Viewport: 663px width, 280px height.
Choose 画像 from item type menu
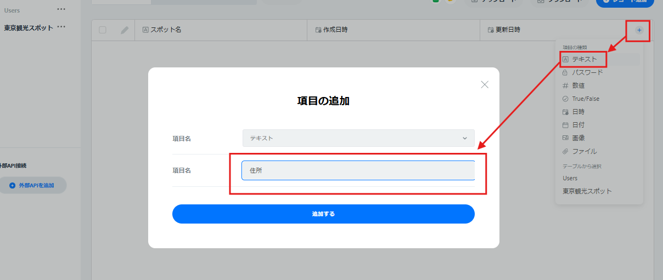(598, 138)
